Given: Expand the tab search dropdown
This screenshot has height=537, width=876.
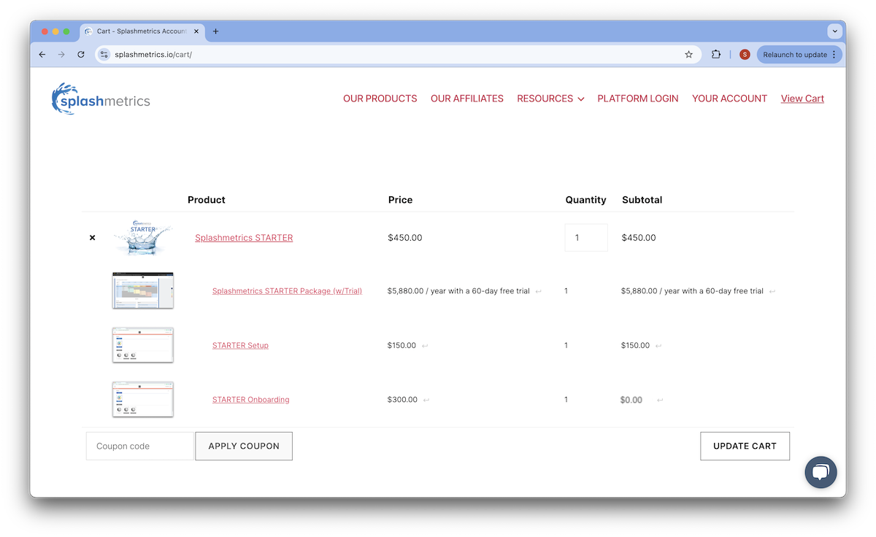Looking at the screenshot, I should [834, 31].
